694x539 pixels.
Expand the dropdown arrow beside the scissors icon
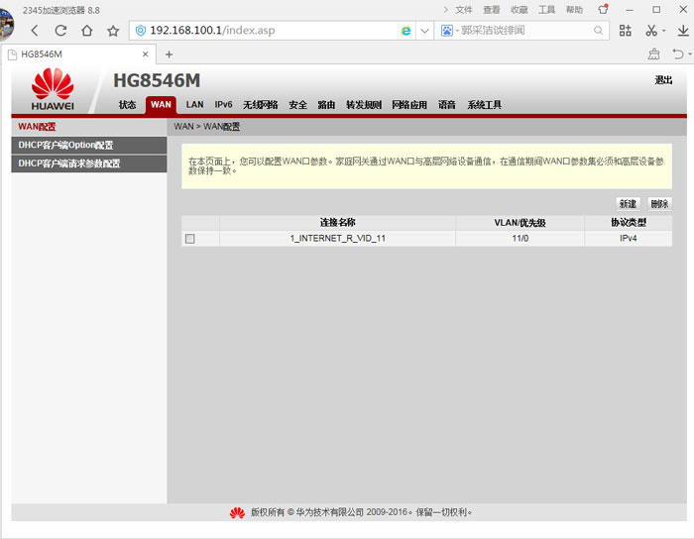663,31
